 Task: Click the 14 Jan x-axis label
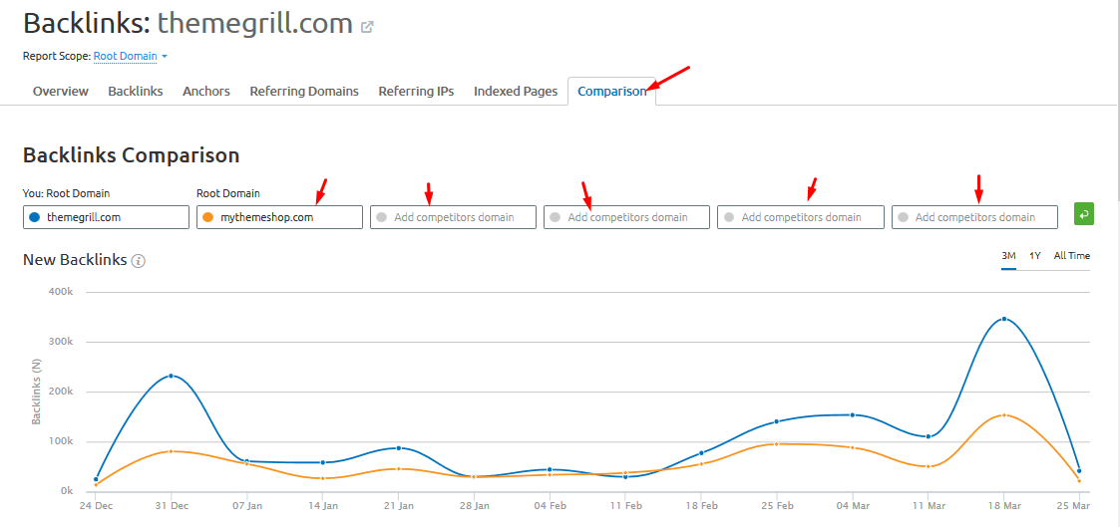[323, 506]
